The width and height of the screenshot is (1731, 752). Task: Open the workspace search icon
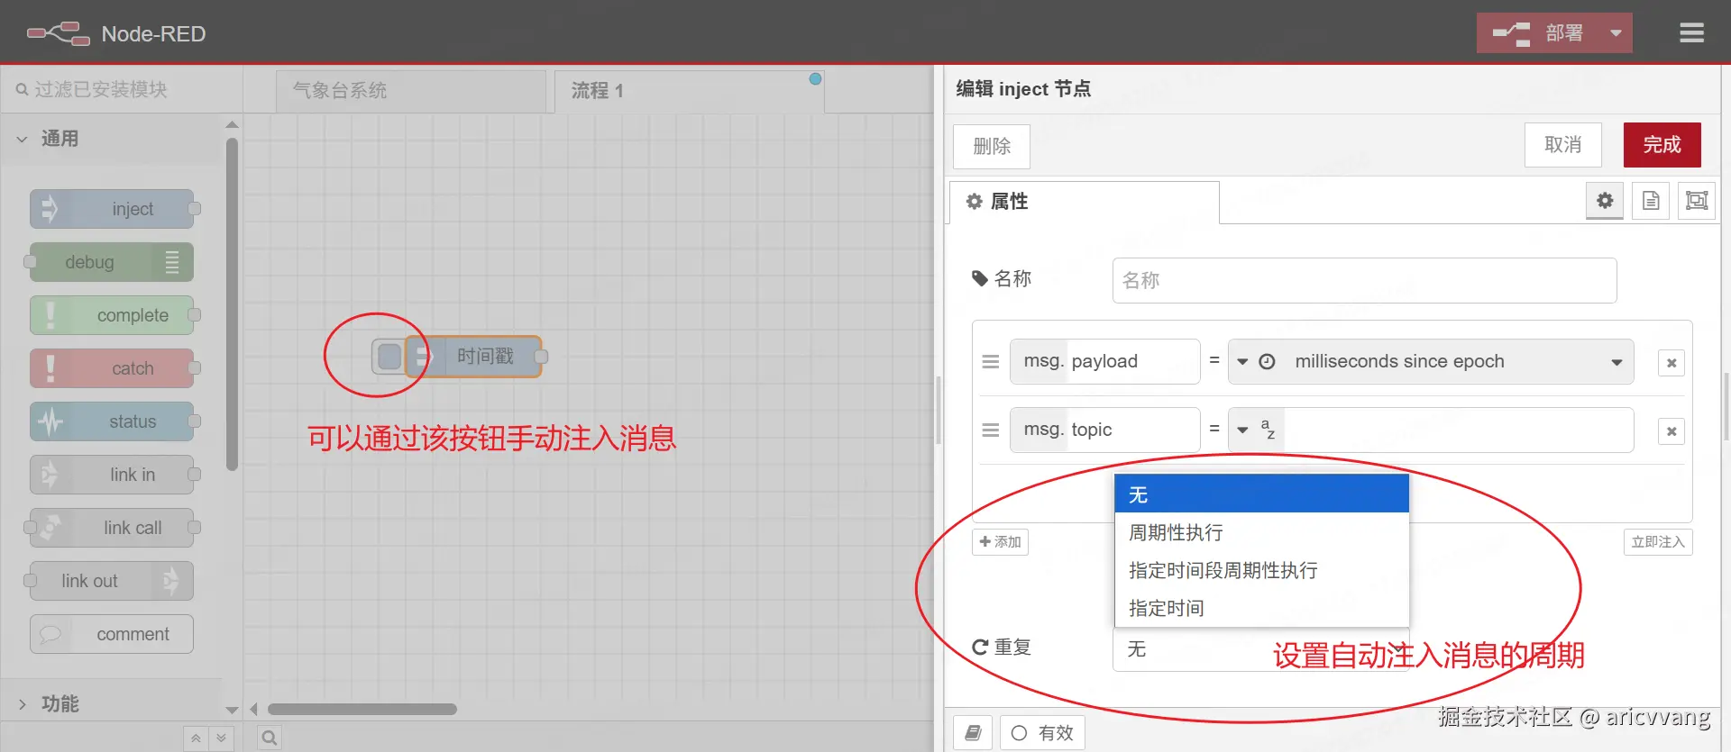269,738
